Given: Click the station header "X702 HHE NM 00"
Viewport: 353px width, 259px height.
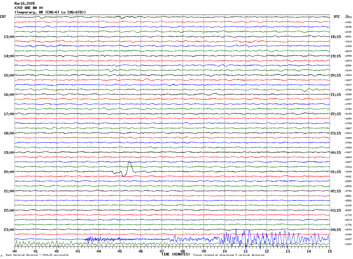Looking at the screenshot, I should (29, 8).
